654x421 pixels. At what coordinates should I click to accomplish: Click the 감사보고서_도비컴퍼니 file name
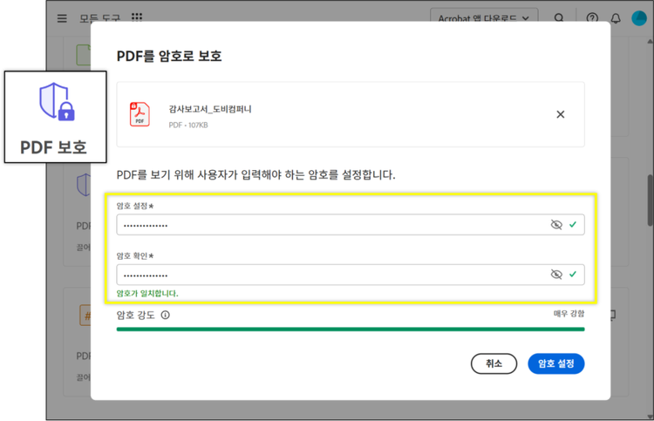(x=210, y=109)
